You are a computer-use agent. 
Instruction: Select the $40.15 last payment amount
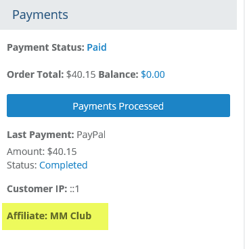[x=62, y=152]
